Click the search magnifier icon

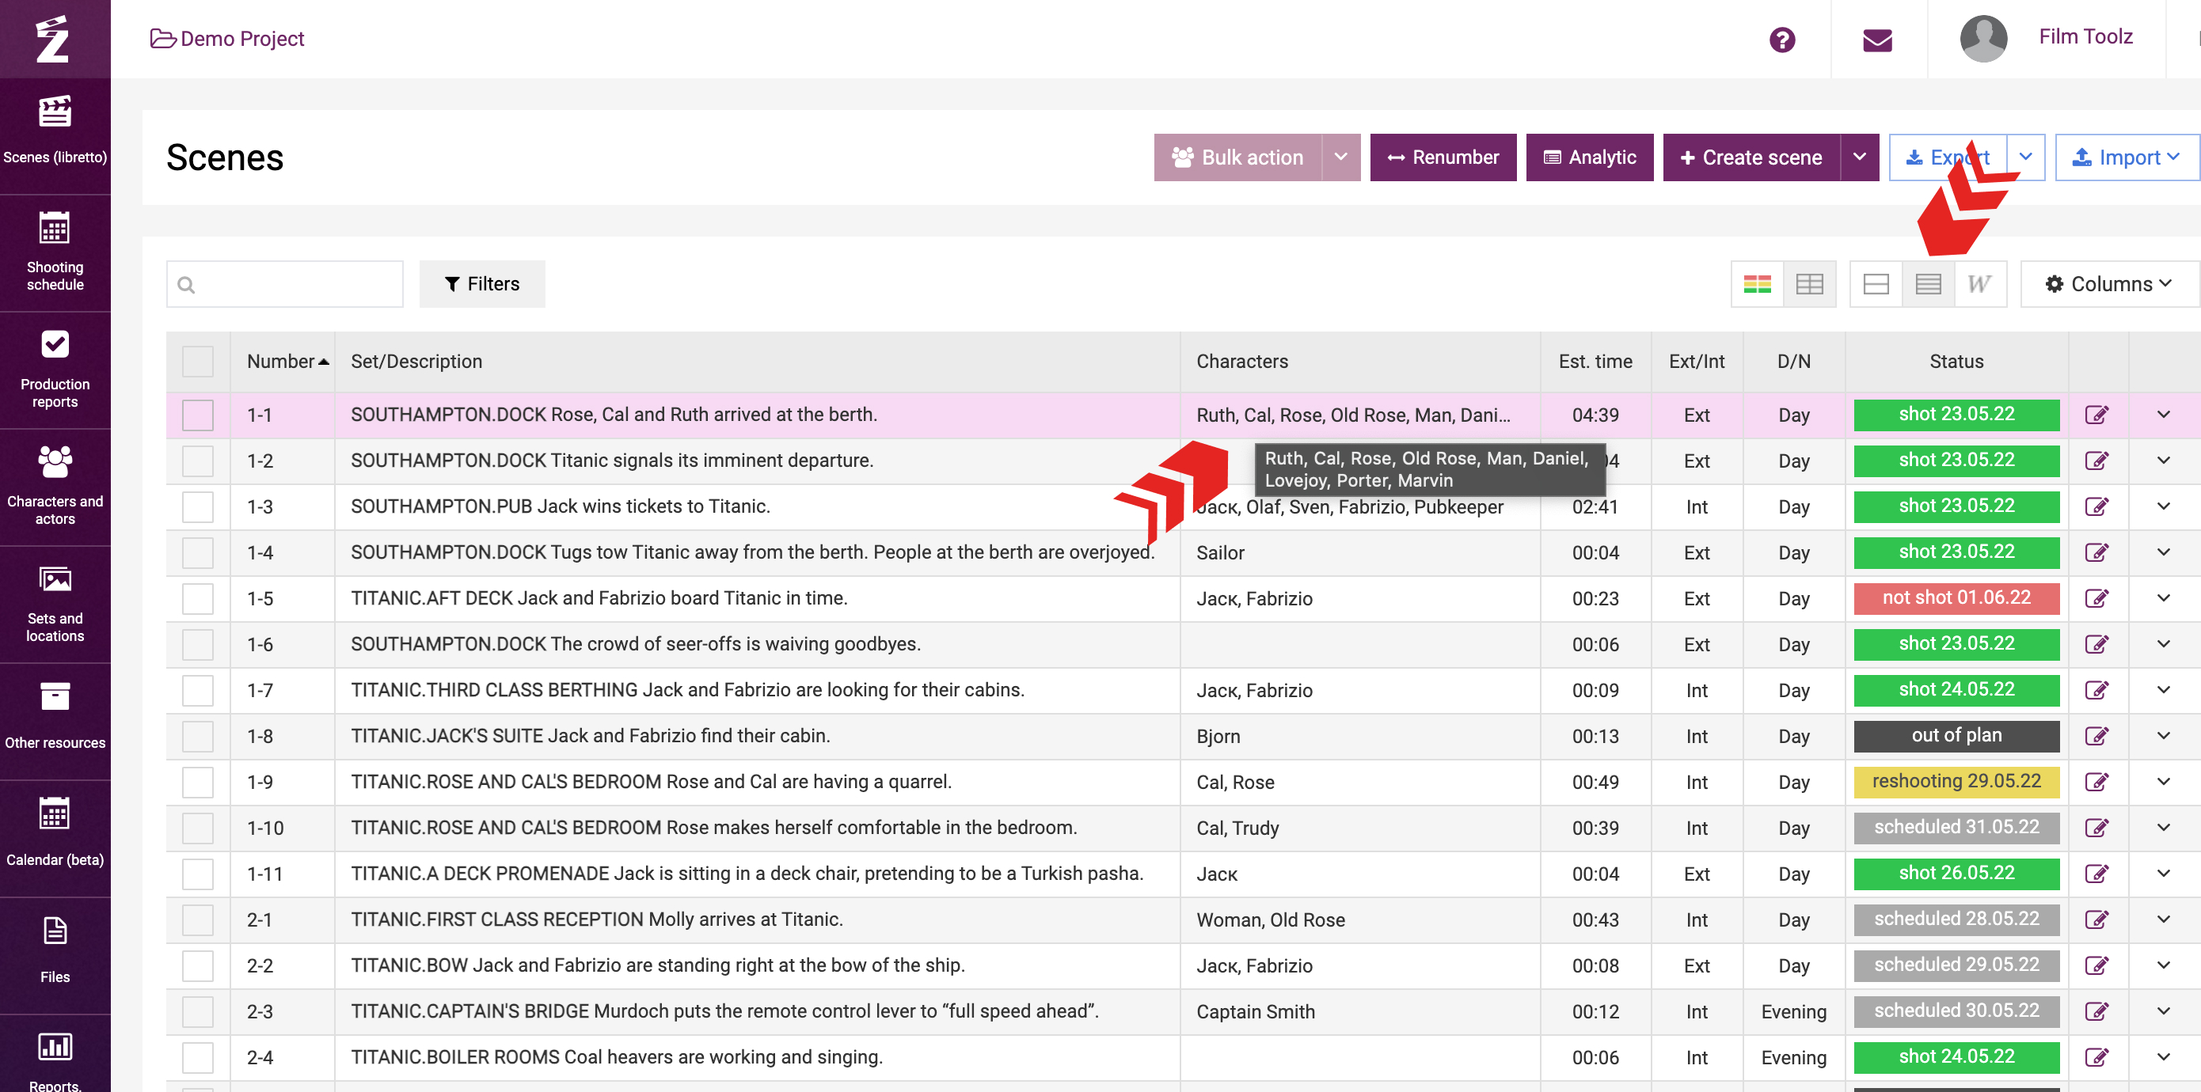(186, 284)
